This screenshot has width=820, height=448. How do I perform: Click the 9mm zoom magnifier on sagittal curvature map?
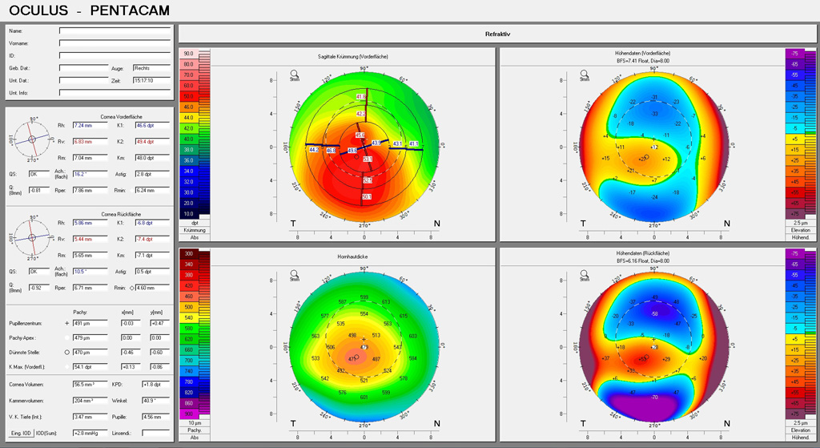click(295, 71)
